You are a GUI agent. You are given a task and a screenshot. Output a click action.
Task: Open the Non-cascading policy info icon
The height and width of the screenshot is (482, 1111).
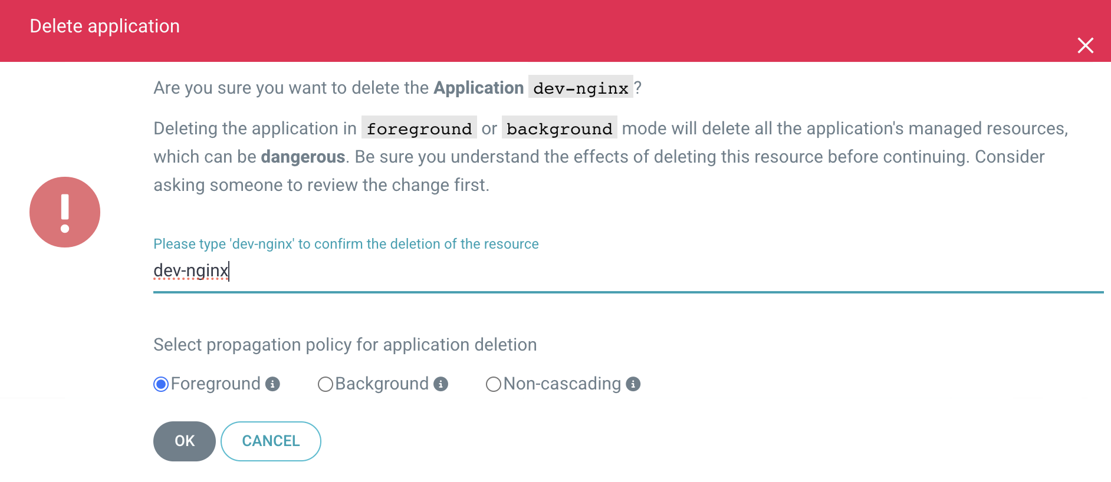[633, 384]
